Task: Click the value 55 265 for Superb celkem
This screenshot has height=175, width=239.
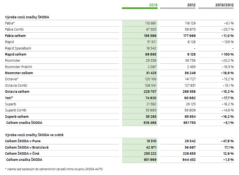Action: (151, 116)
